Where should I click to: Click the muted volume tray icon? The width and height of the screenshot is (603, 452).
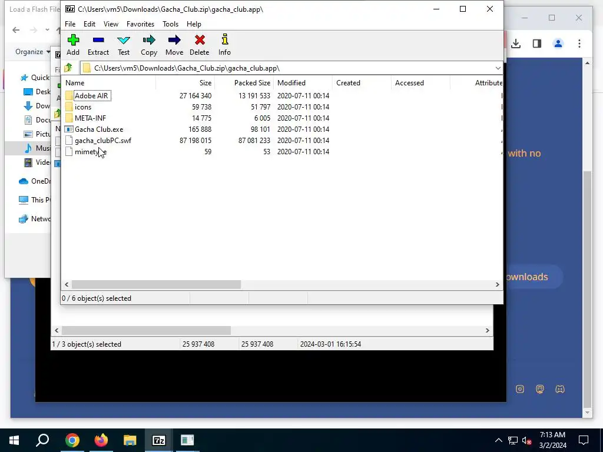(527, 440)
